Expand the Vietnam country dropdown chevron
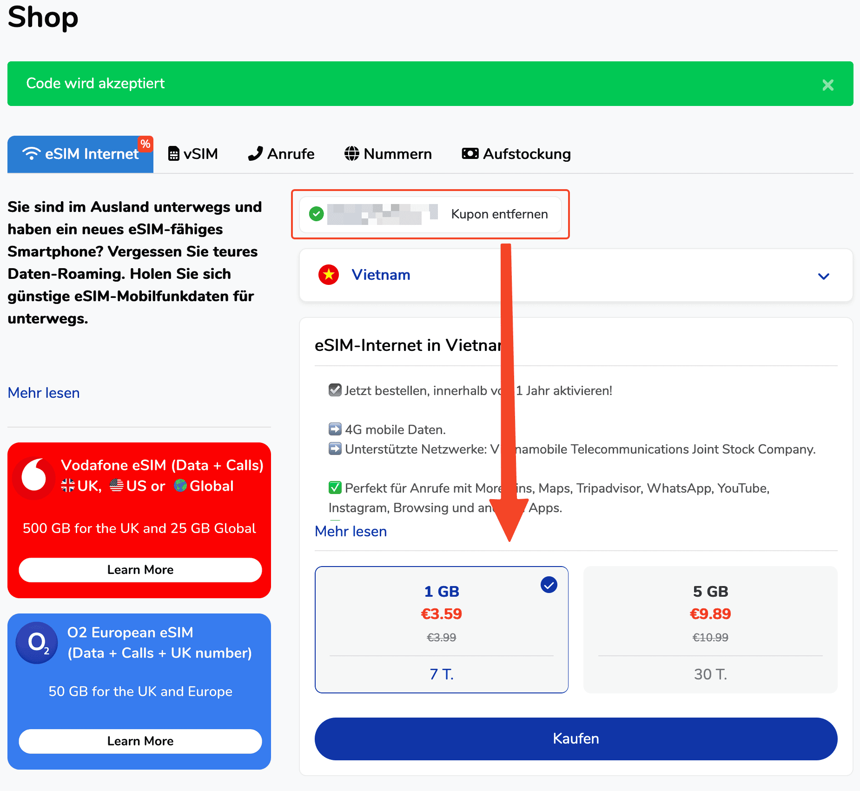Viewport: 860px width, 791px height. pyautogui.click(x=823, y=276)
